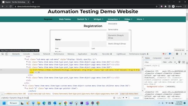Clear the DevTools search query
Image resolution: width=188 pixels, height=106 pixels.
114,98
